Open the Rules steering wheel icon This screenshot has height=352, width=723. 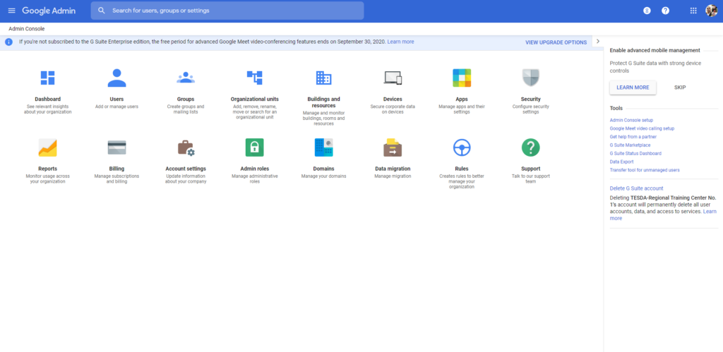(x=462, y=147)
